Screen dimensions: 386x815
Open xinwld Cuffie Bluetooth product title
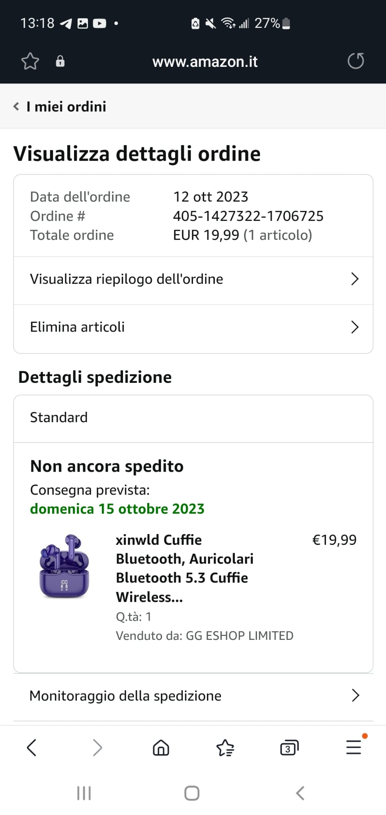tap(185, 568)
